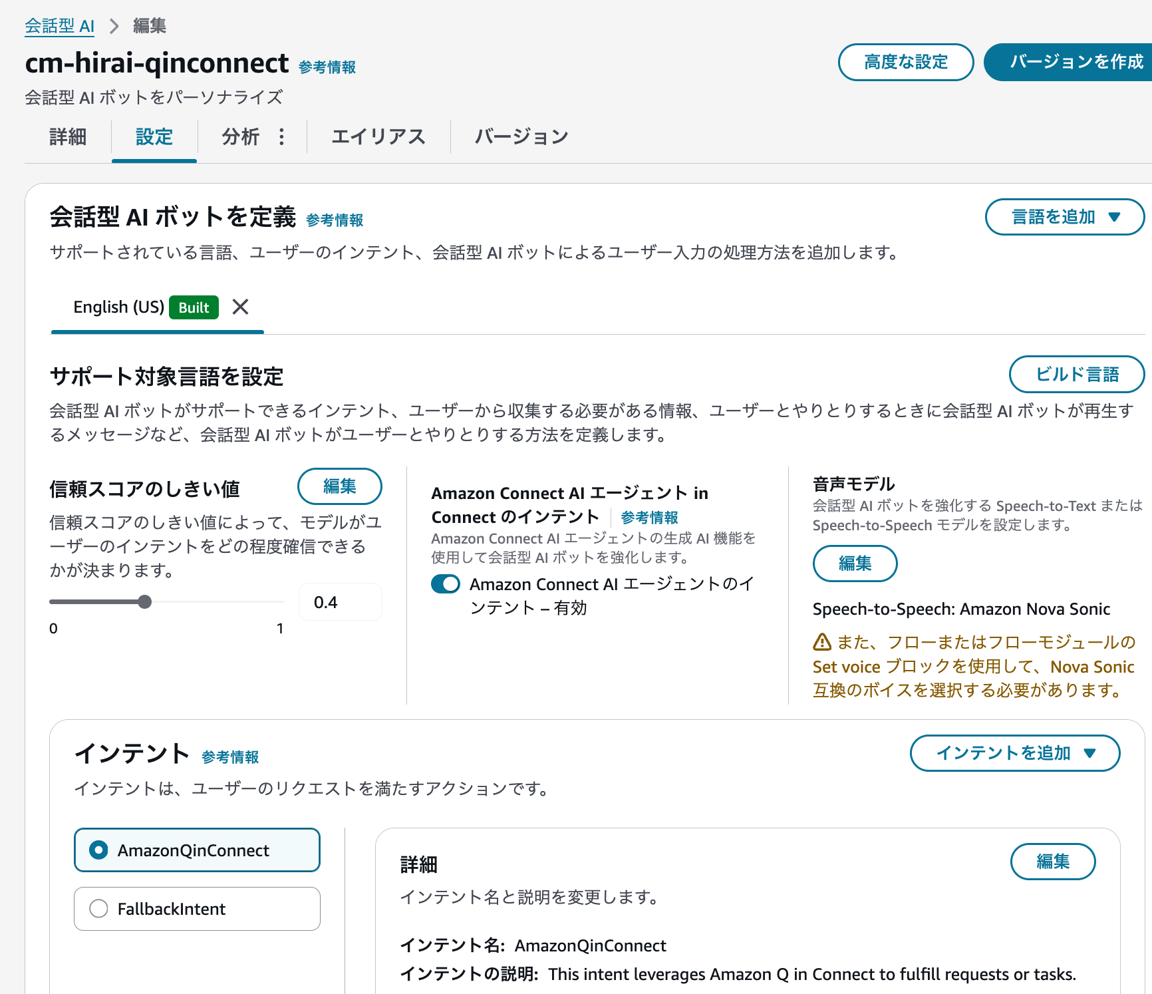Open the インテントを追加 dropdown

click(1014, 753)
